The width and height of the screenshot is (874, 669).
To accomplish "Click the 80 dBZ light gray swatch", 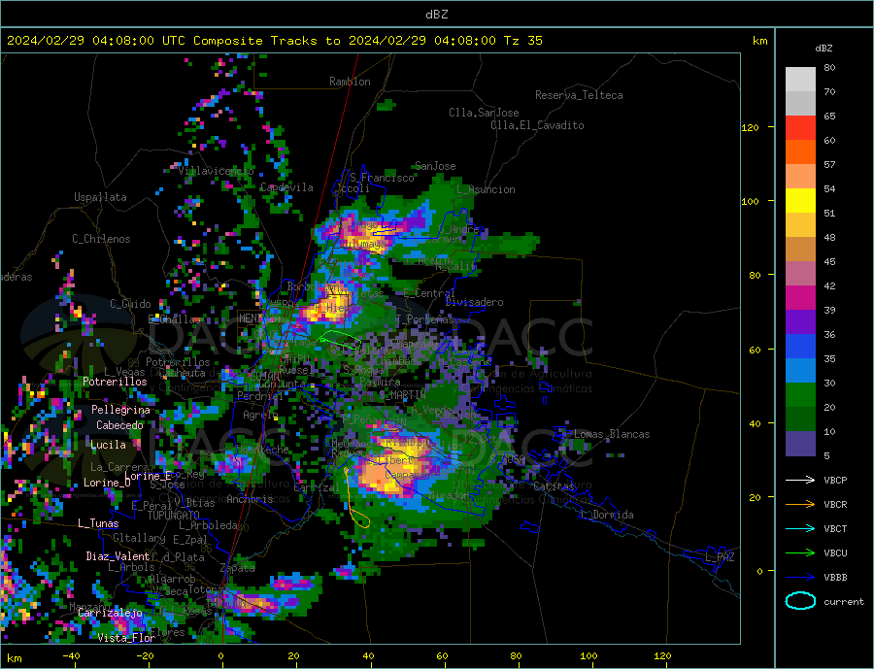I will pos(800,80).
